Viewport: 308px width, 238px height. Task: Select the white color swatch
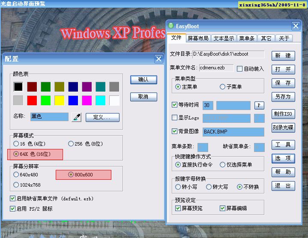[114, 101]
